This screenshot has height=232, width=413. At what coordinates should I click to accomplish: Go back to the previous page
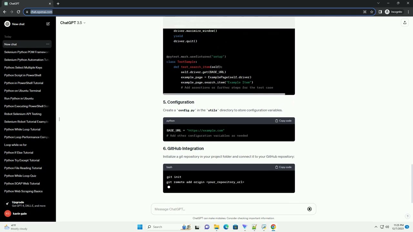click(5, 12)
